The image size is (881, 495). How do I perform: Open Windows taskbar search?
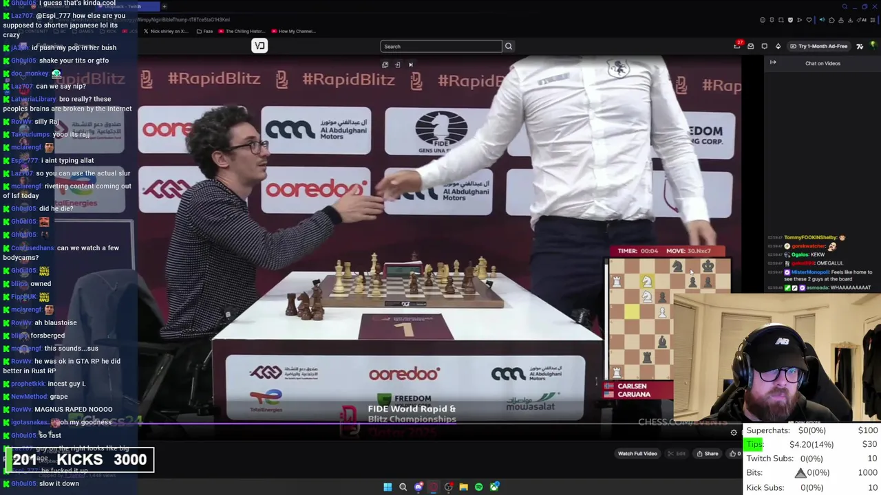[403, 487]
